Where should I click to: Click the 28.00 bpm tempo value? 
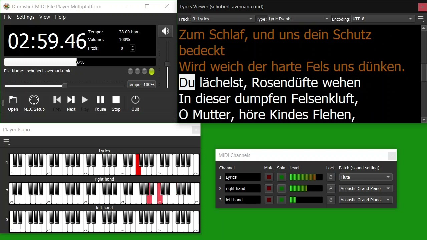[129, 32]
